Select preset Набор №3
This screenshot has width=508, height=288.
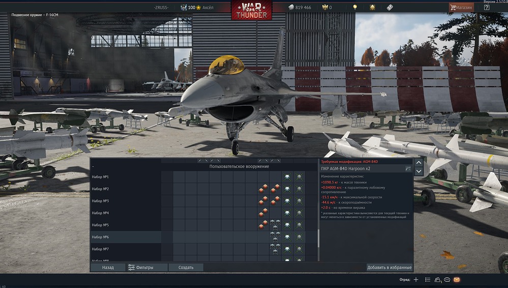(x=126, y=201)
